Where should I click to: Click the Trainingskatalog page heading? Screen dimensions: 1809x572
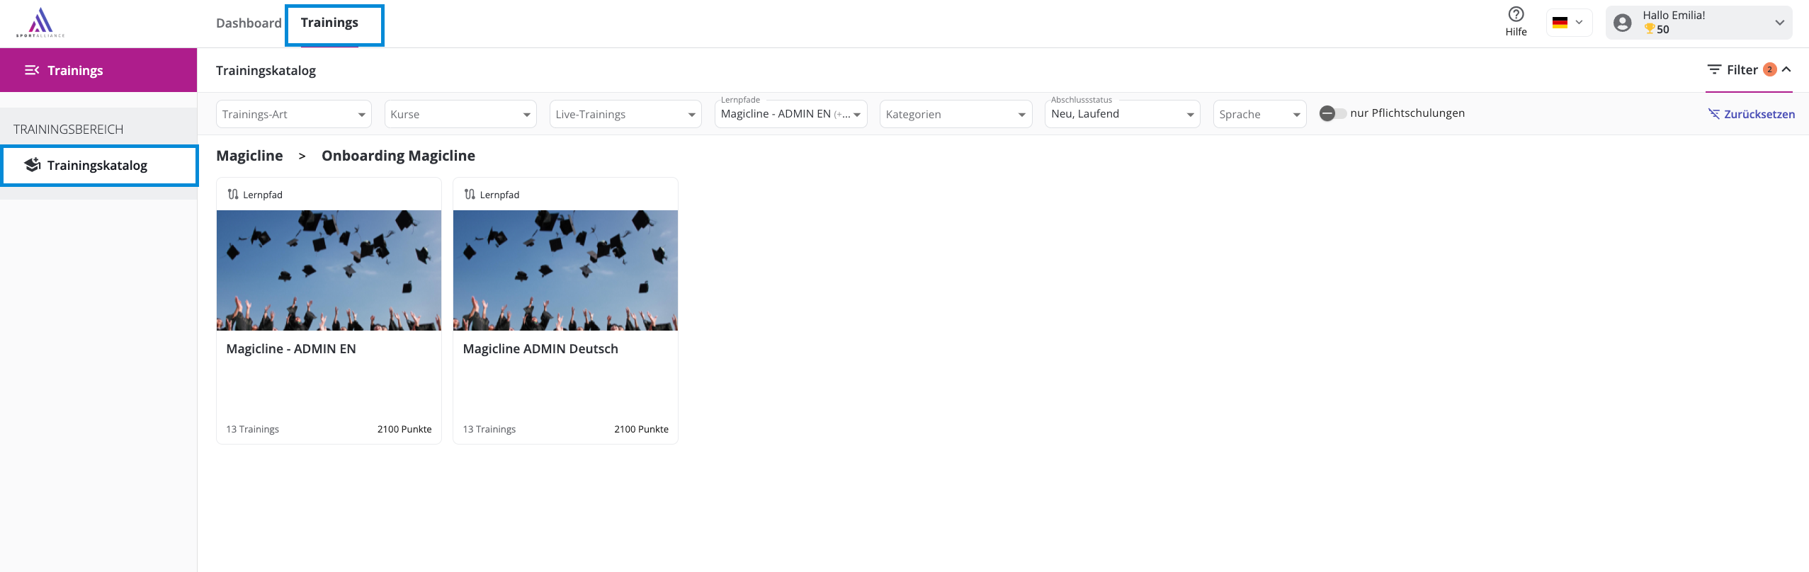(266, 71)
